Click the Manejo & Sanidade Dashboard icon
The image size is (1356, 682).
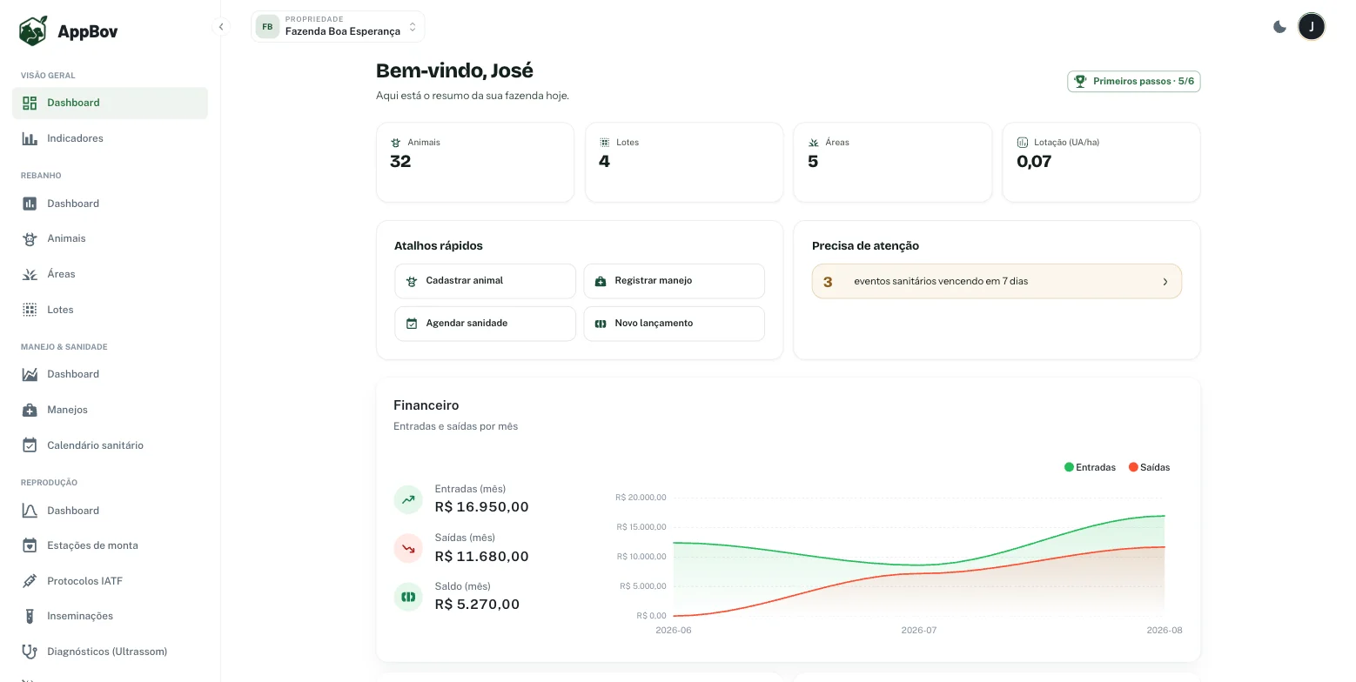(x=30, y=374)
